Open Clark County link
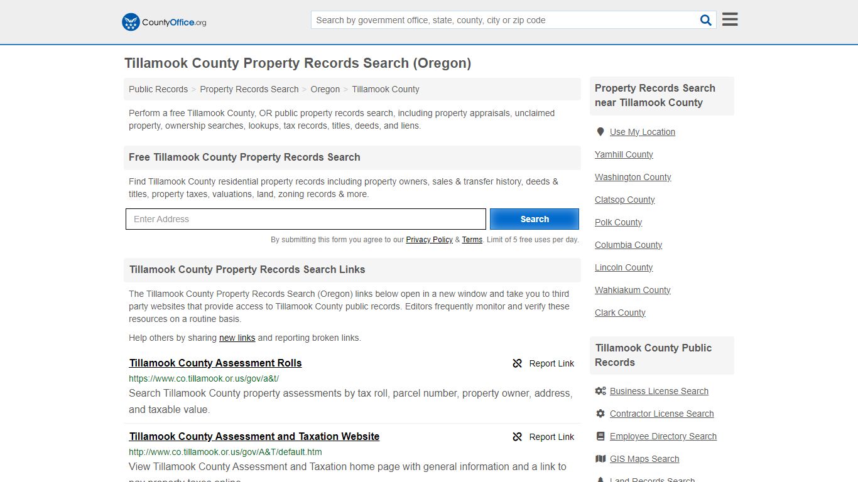The height and width of the screenshot is (482, 858). coord(620,313)
